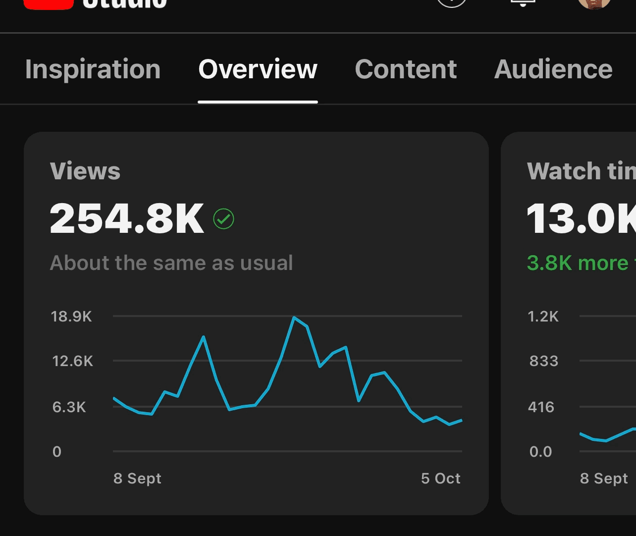Click the green checkmark icon beside 254.8K

coord(224,219)
